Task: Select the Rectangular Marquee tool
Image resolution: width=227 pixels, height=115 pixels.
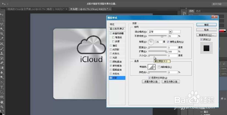Action: coord(2,19)
